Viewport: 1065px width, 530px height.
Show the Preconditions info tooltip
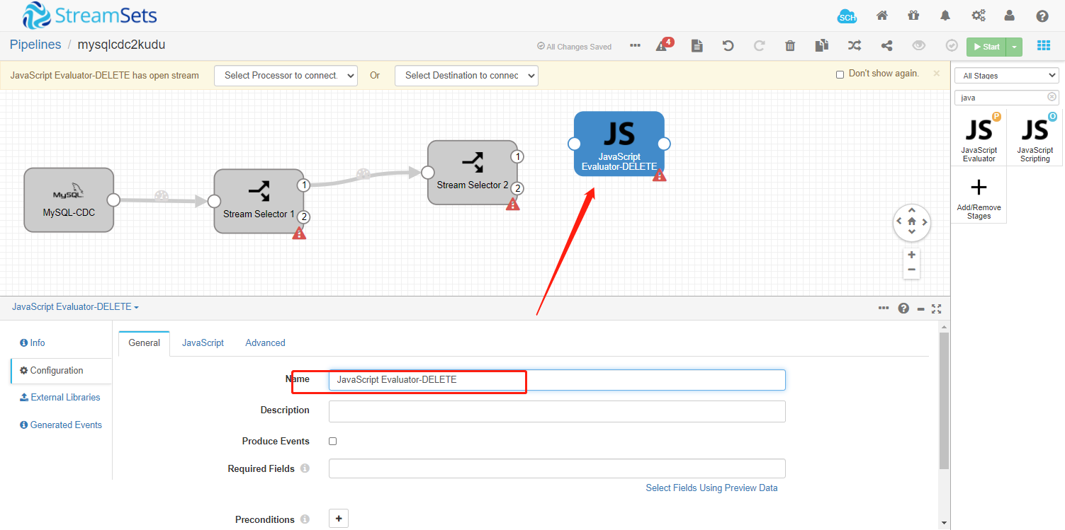click(x=305, y=519)
